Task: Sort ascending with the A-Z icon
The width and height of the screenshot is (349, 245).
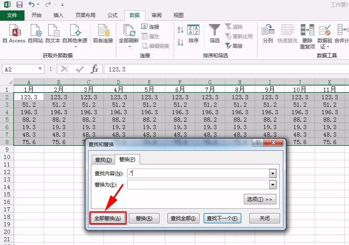Action: coord(180,29)
